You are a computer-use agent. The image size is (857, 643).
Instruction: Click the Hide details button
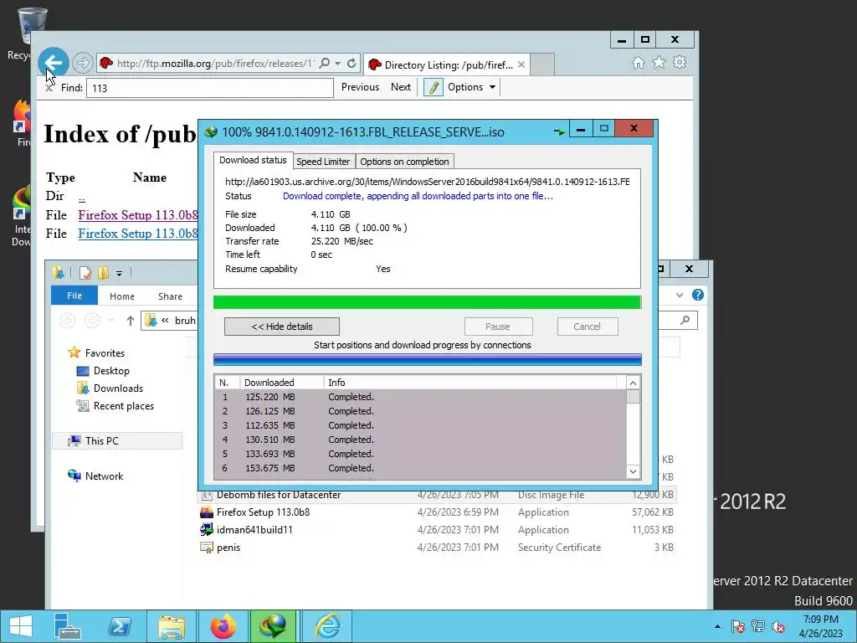click(282, 327)
